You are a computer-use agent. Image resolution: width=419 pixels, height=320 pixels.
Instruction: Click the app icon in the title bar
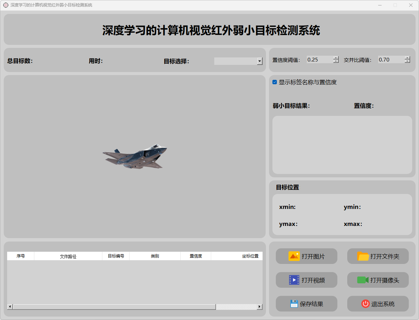[6, 5]
